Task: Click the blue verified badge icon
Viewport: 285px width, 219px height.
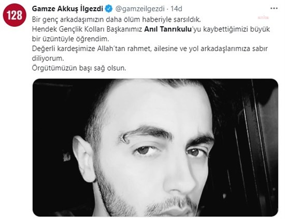Action: (109, 9)
